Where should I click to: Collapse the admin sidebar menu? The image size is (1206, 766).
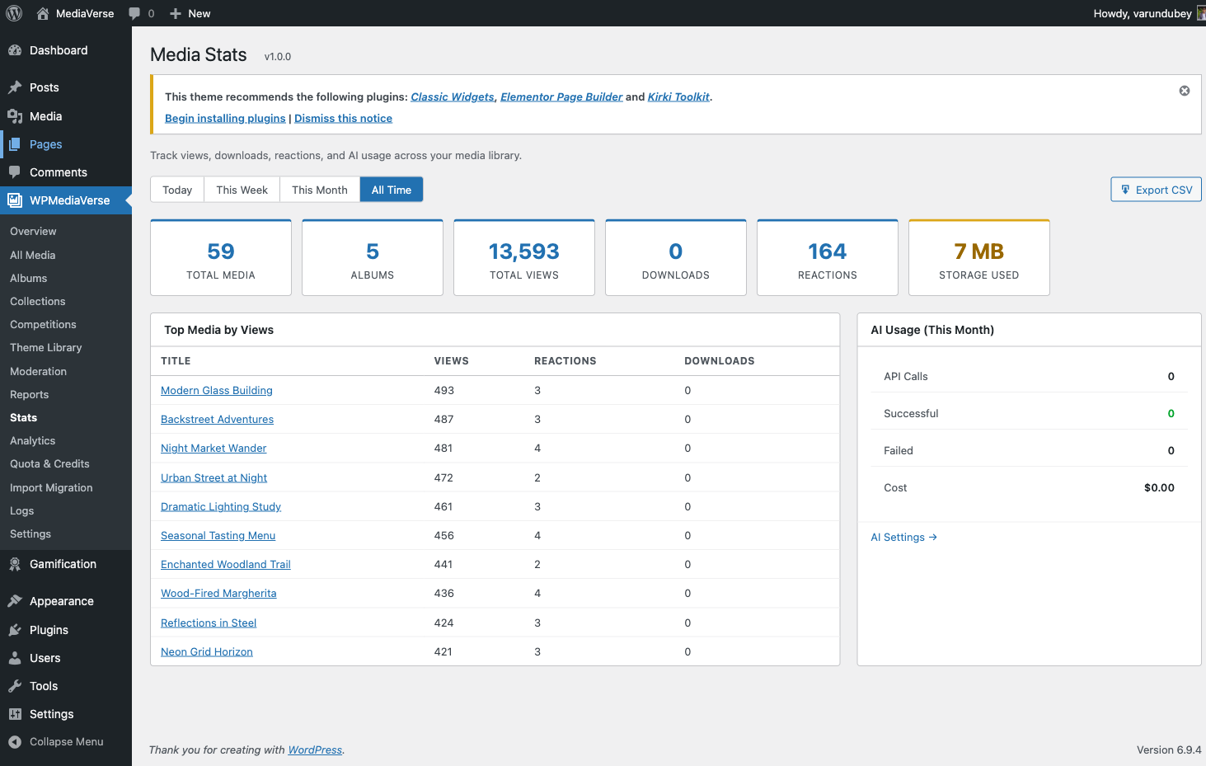56,741
